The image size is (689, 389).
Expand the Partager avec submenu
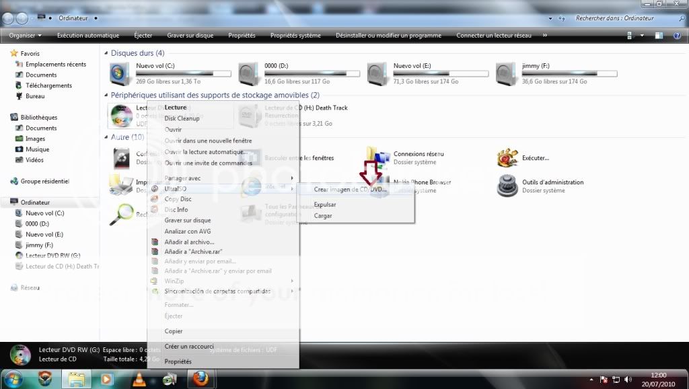click(x=223, y=178)
